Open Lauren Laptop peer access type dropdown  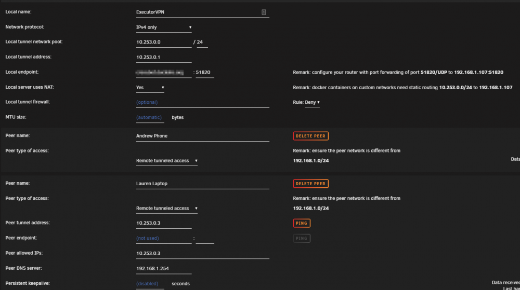pos(167,209)
